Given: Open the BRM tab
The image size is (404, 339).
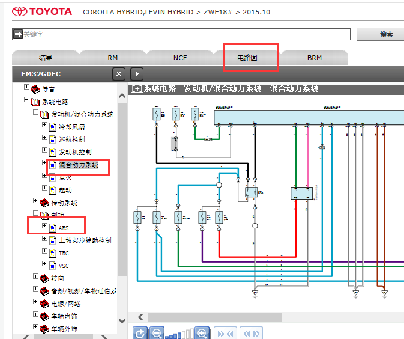Looking at the screenshot, I should click(315, 58).
